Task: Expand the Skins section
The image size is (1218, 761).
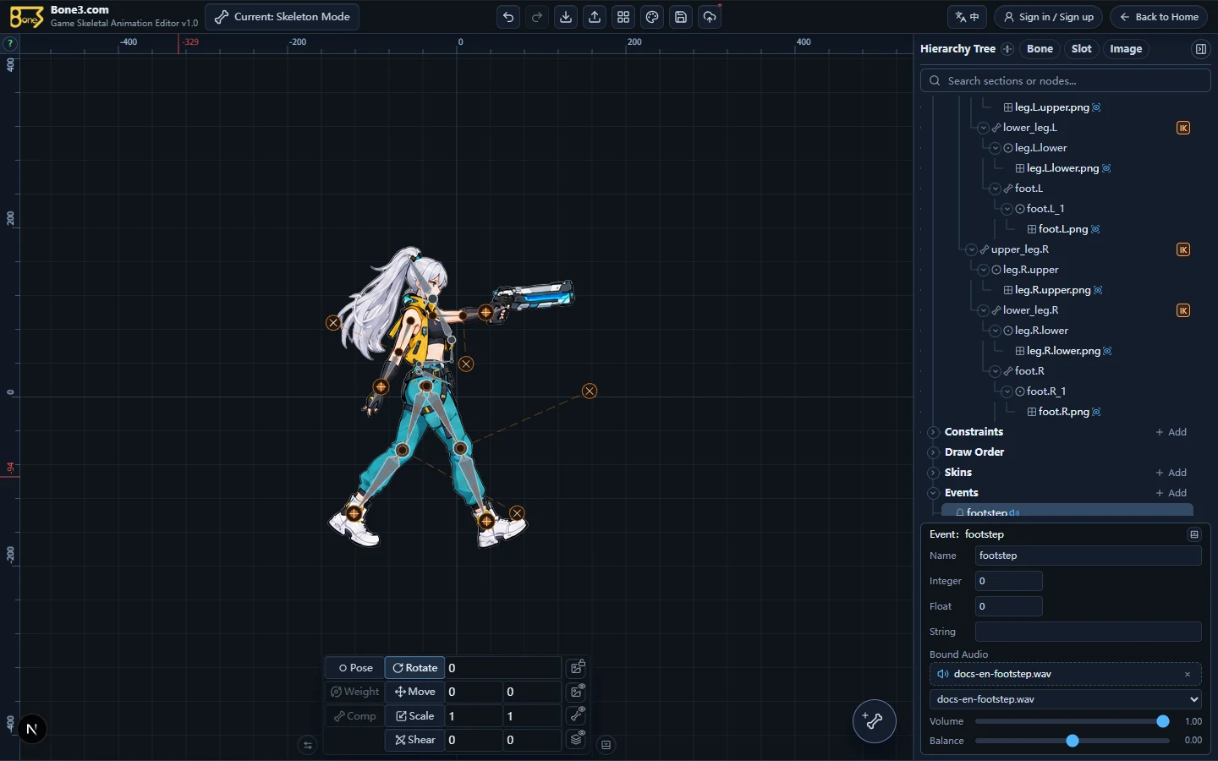Action: tap(934, 473)
